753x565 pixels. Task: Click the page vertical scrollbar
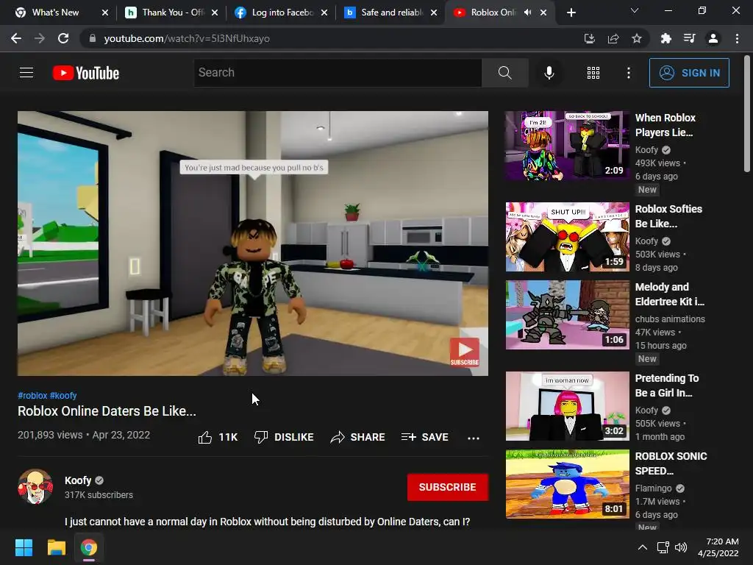[747, 113]
